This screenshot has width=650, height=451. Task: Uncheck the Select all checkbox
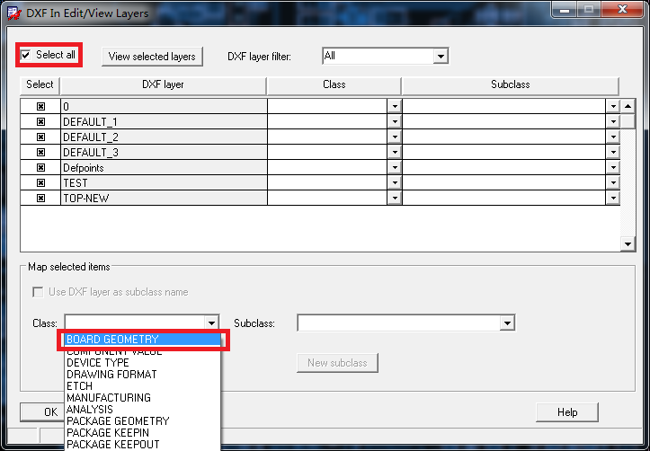26,55
